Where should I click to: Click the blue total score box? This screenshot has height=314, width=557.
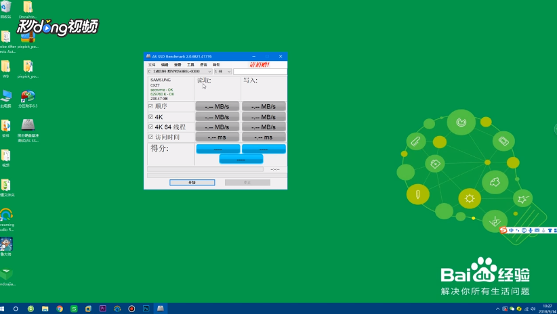pyautogui.click(x=241, y=159)
